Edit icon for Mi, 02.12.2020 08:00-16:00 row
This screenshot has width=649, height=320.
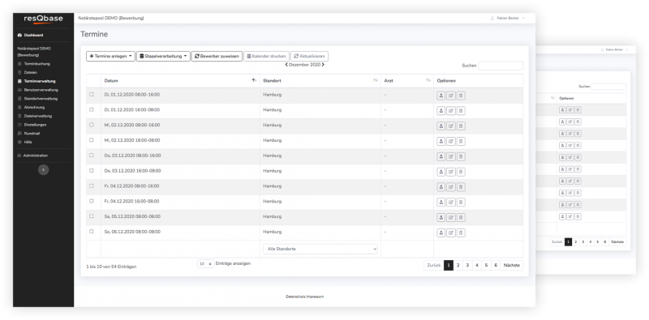click(x=451, y=126)
